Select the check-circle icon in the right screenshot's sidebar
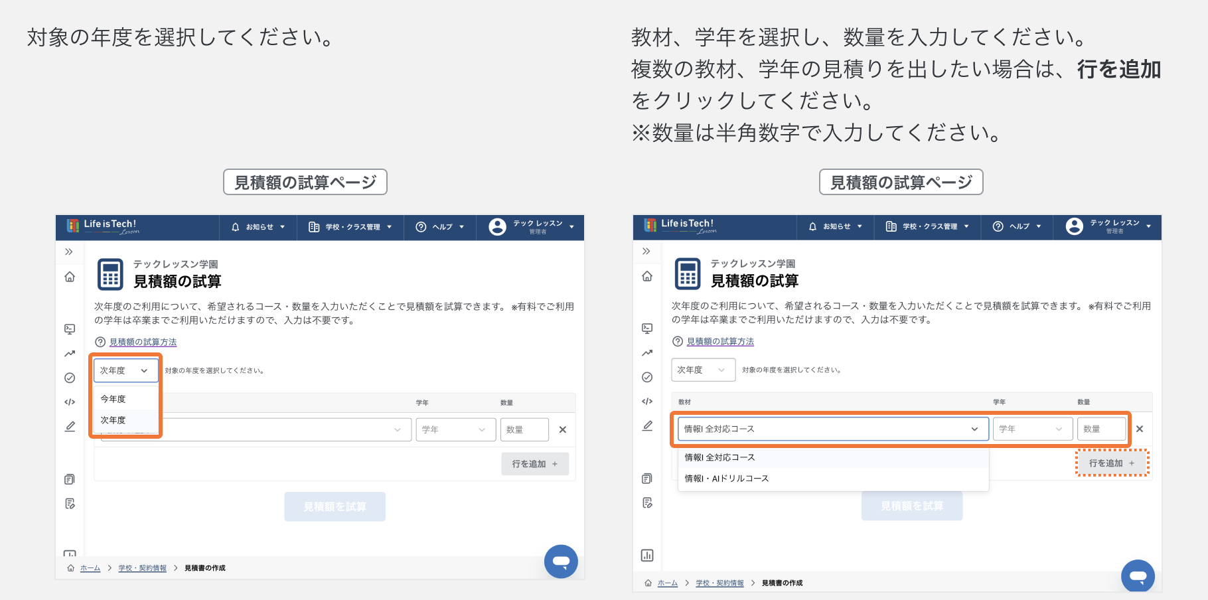This screenshot has width=1208, height=600. (x=647, y=377)
